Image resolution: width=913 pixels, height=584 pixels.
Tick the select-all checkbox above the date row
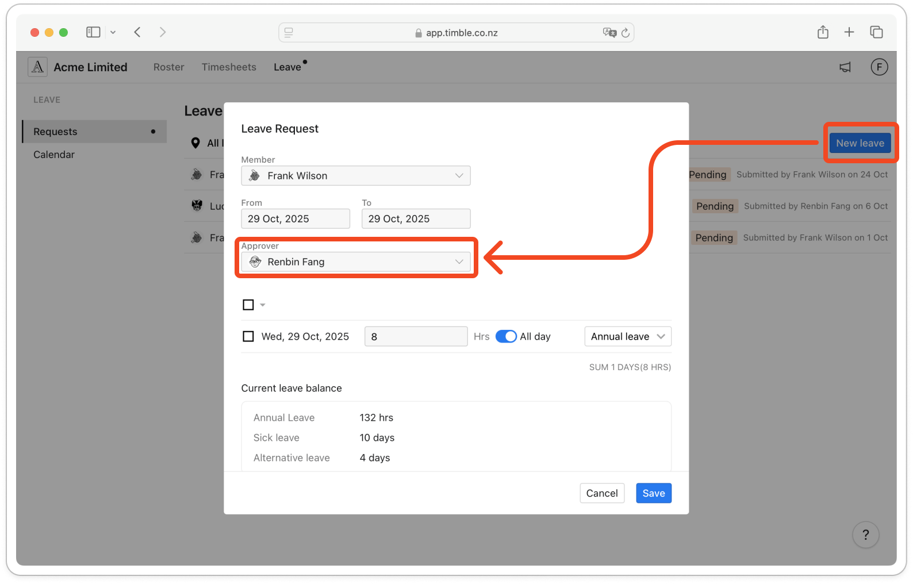tap(248, 305)
